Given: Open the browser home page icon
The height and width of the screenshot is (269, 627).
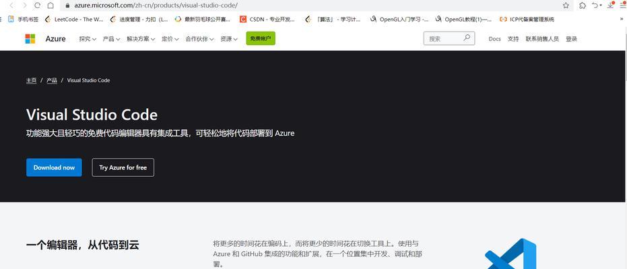Looking at the screenshot, I should point(51,5).
